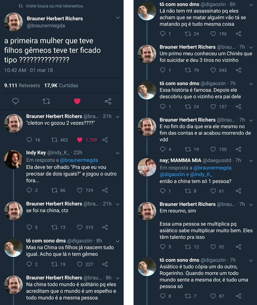View the 17,9K Curtidas list

[x=61, y=85]
